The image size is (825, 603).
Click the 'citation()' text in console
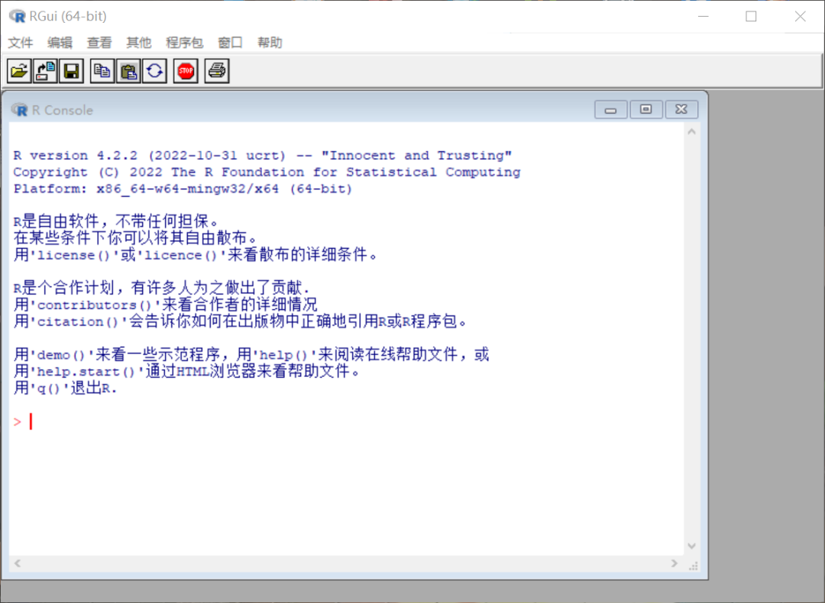tap(77, 322)
